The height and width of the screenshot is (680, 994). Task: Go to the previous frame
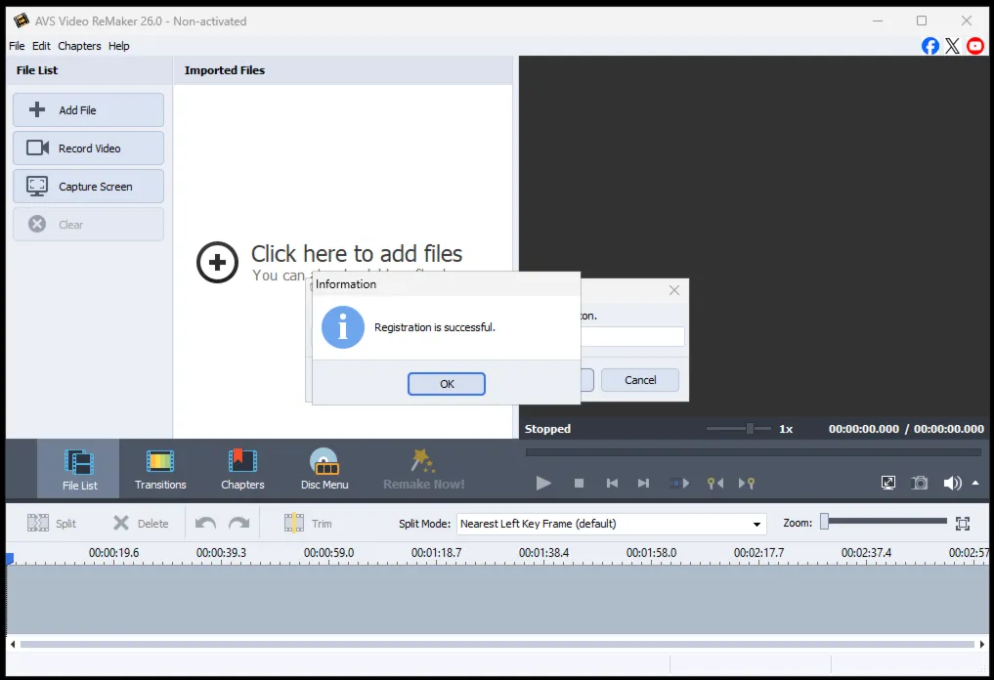point(612,484)
